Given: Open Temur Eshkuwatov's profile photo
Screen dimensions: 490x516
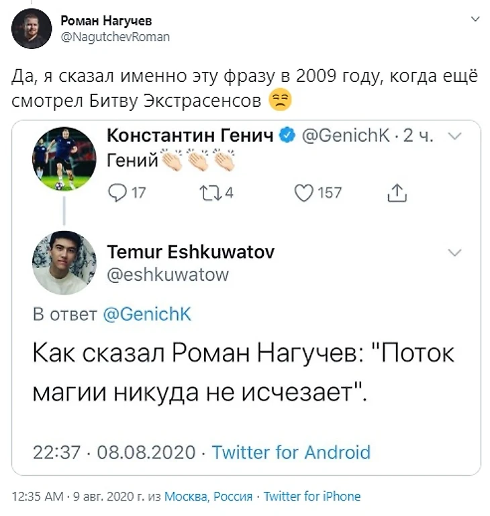Looking at the screenshot, I should click(x=64, y=262).
